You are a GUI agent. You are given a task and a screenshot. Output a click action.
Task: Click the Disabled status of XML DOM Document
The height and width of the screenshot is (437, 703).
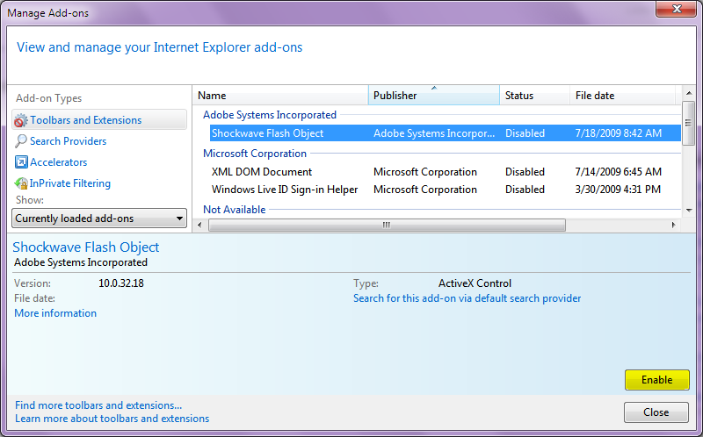click(x=525, y=172)
